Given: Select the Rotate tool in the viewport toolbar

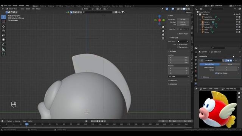Looking at the screenshot, I should [3, 31].
